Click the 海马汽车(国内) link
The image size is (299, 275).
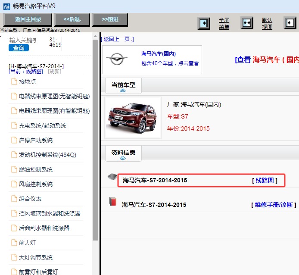tap(159, 54)
